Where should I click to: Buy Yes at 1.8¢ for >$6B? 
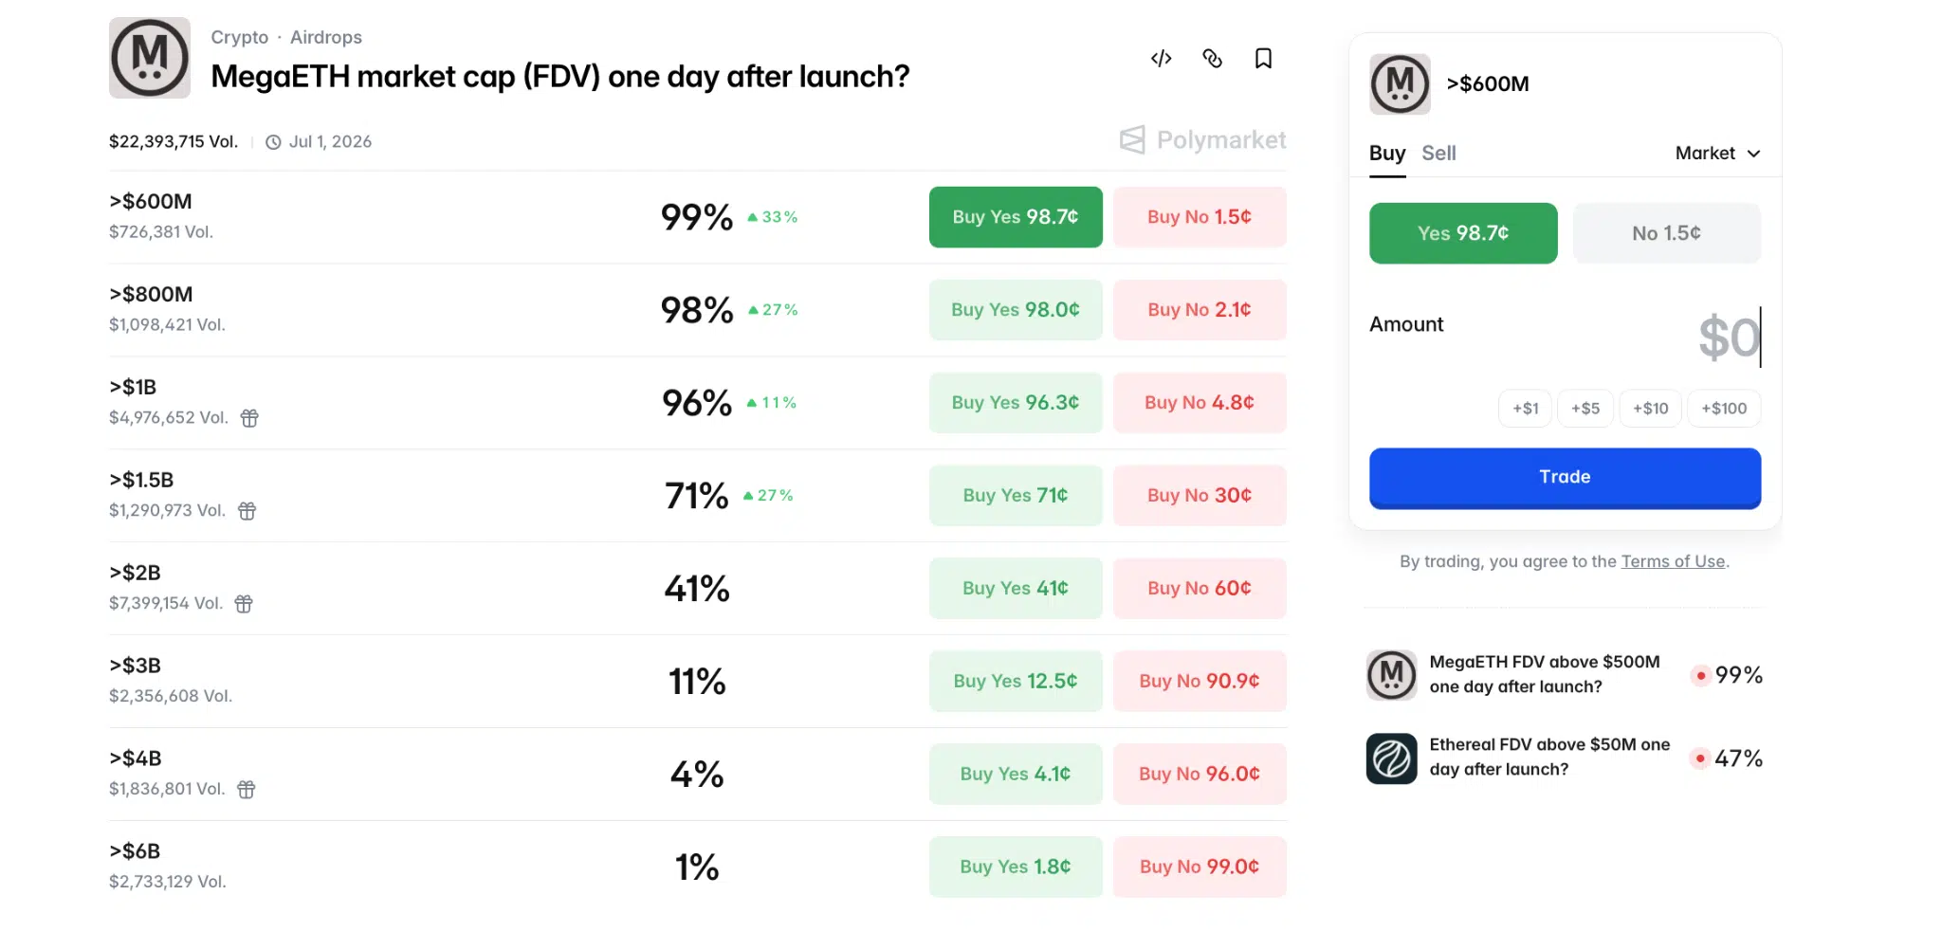pos(1016,868)
